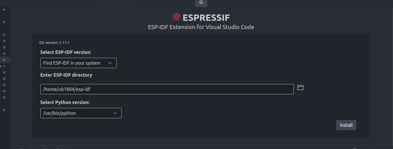393x149 pixels.
Task: Click the Install button
Action: click(346, 125)
